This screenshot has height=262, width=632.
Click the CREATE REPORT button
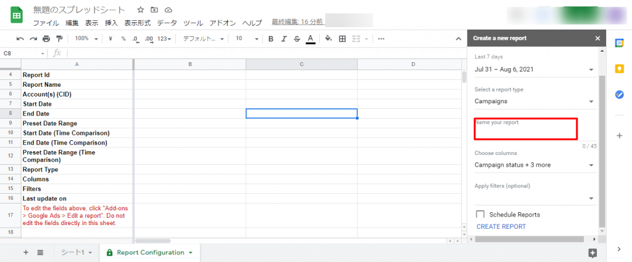pos(501,227)
